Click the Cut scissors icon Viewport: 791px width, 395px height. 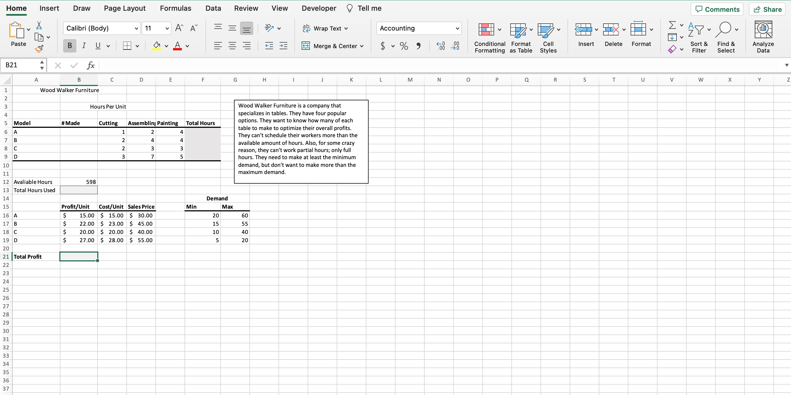tap(39, 25)
